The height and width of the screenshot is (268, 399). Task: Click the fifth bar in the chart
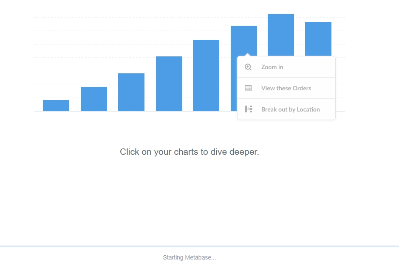206,75
